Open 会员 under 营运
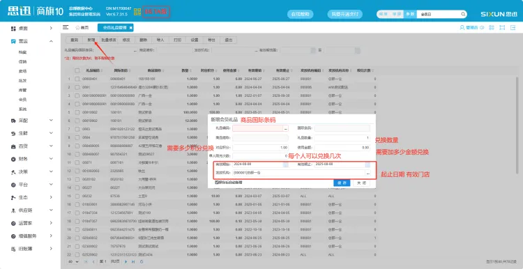This screenshot has height=269, width=523. (23, 100)
